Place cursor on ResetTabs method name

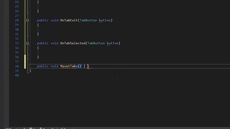pyautogui.click(x=69, y=66)
